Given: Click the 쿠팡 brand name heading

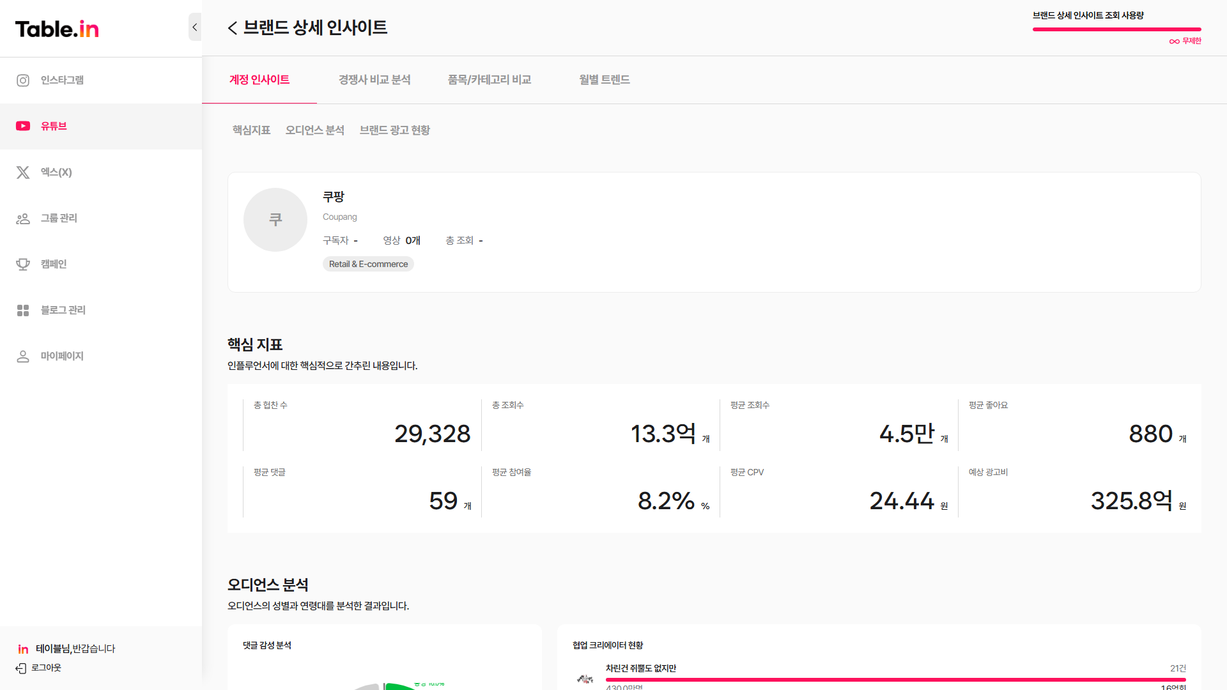Looking at the screenshot, I should pyautogui.click(x=334, y=197).
